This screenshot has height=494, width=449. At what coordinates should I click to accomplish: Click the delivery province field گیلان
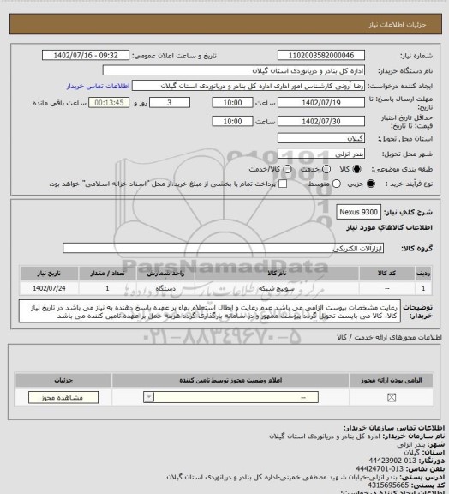[321, 138]
